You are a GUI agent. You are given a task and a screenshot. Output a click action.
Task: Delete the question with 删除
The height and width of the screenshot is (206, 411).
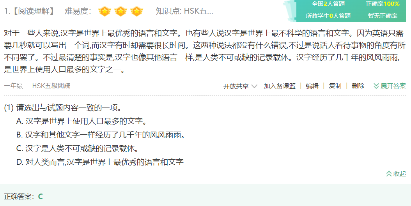358,86
